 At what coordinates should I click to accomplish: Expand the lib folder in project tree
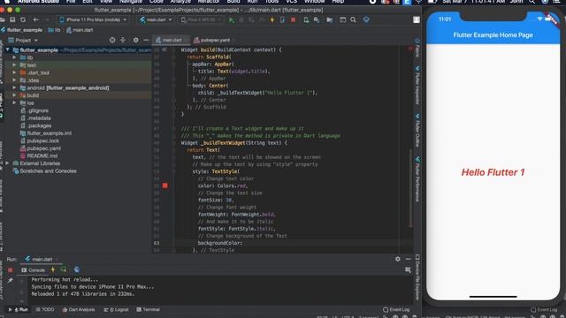(x=14, y=57)
